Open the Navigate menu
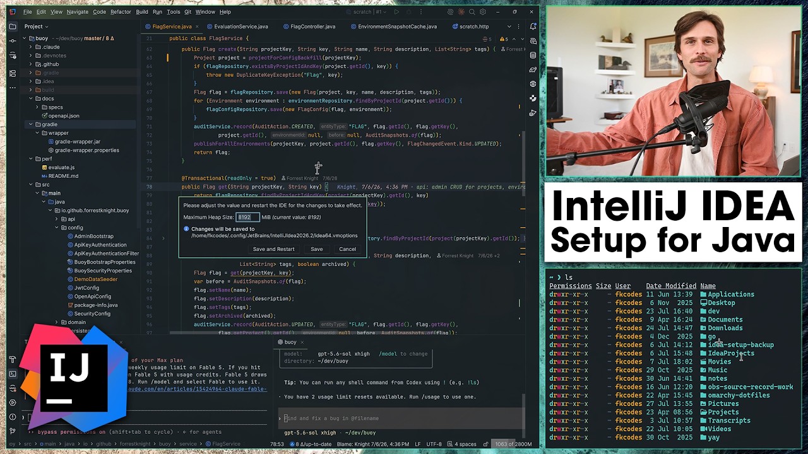Image resolution: width=808 pixels, height=454 pixels. point(78,12)
